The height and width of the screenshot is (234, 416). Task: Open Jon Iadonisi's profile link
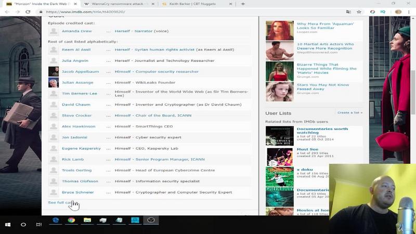point(74,137)
